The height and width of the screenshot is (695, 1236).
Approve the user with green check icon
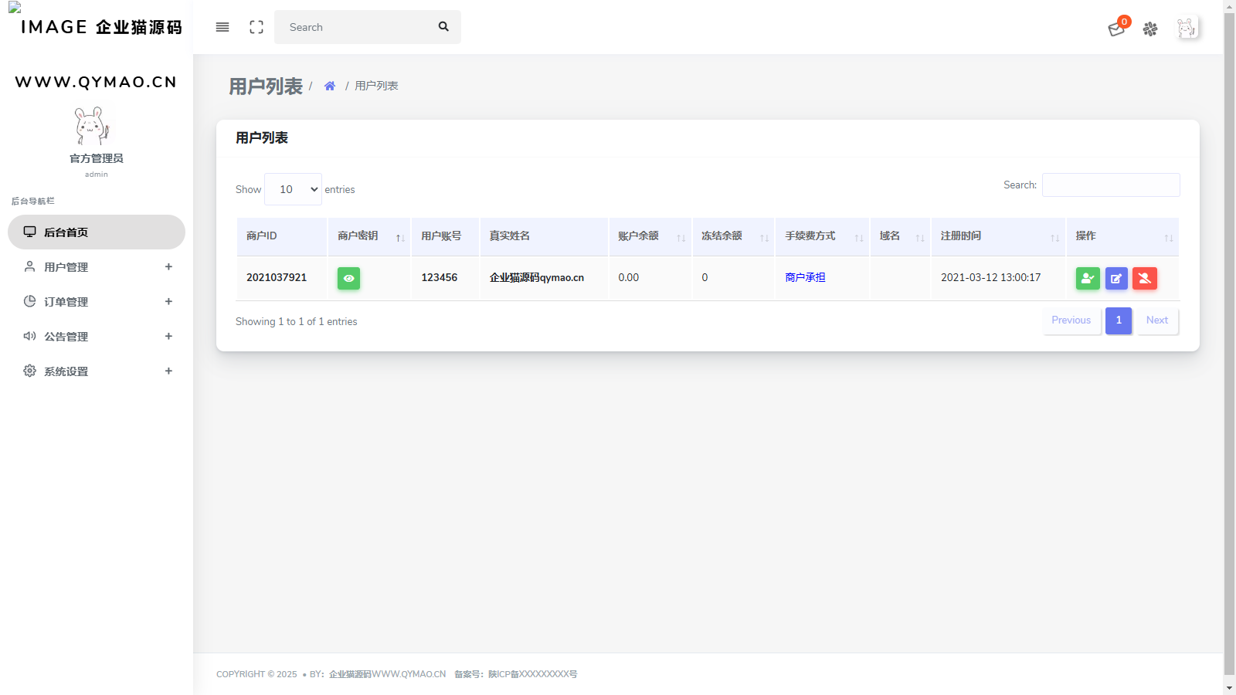coord(1087,278)
